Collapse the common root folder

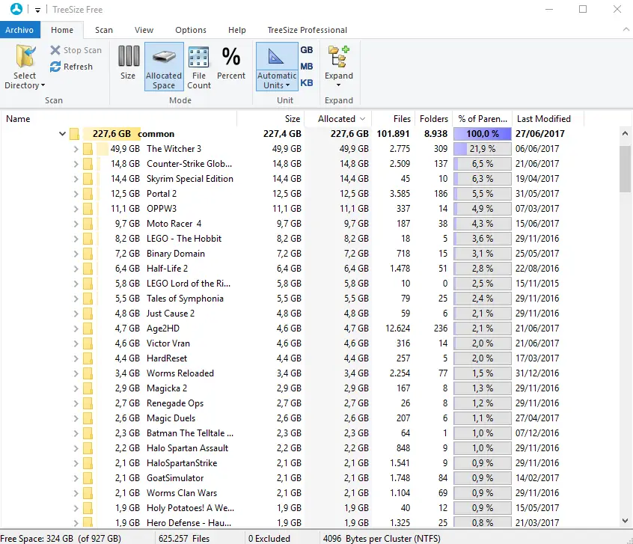tap(62, 134)
